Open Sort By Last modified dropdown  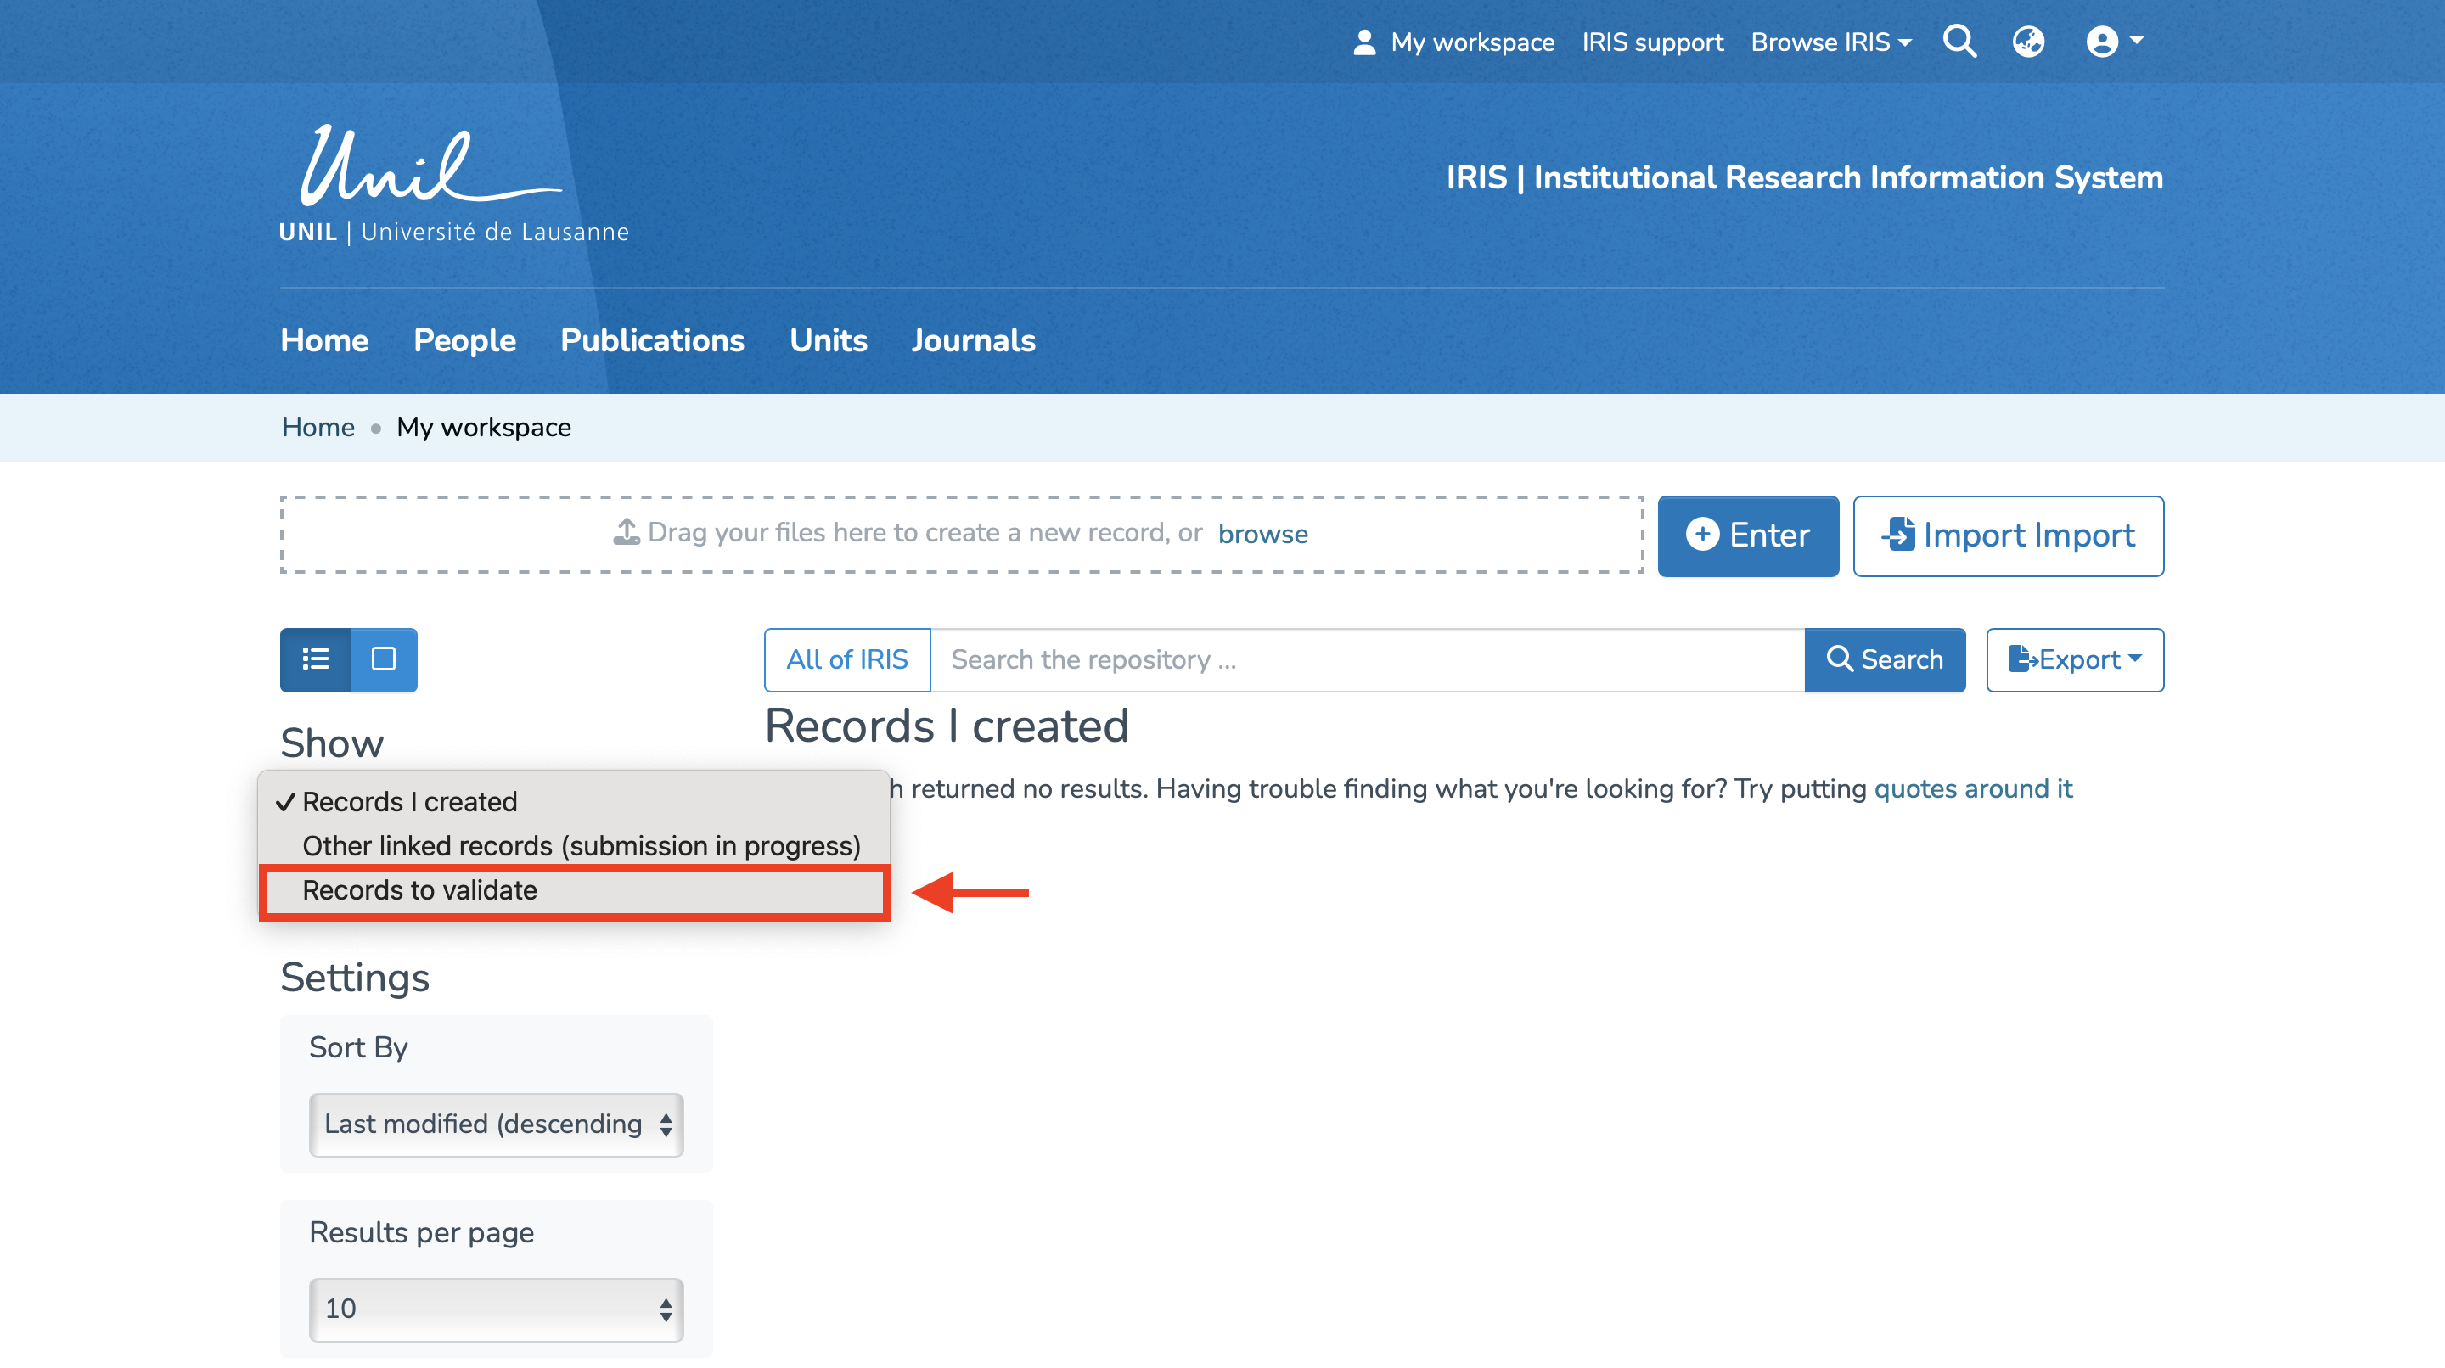[496, 1124]
